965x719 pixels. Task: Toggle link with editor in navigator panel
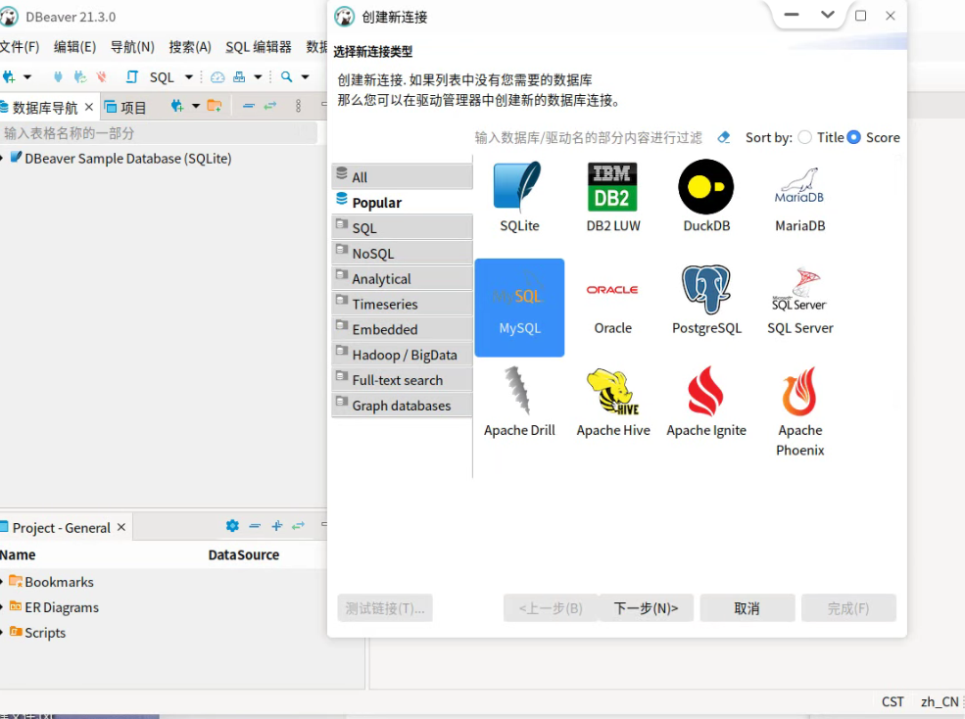270,106
